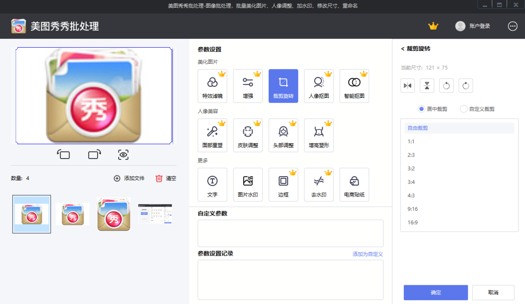The image size is (525, 304).
Task: Open the 特效滤镜 filter effects tool
Action: tap(212, 86)
